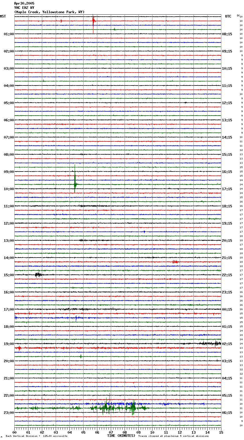Click the 04:00 MST time label

[9, 86]
